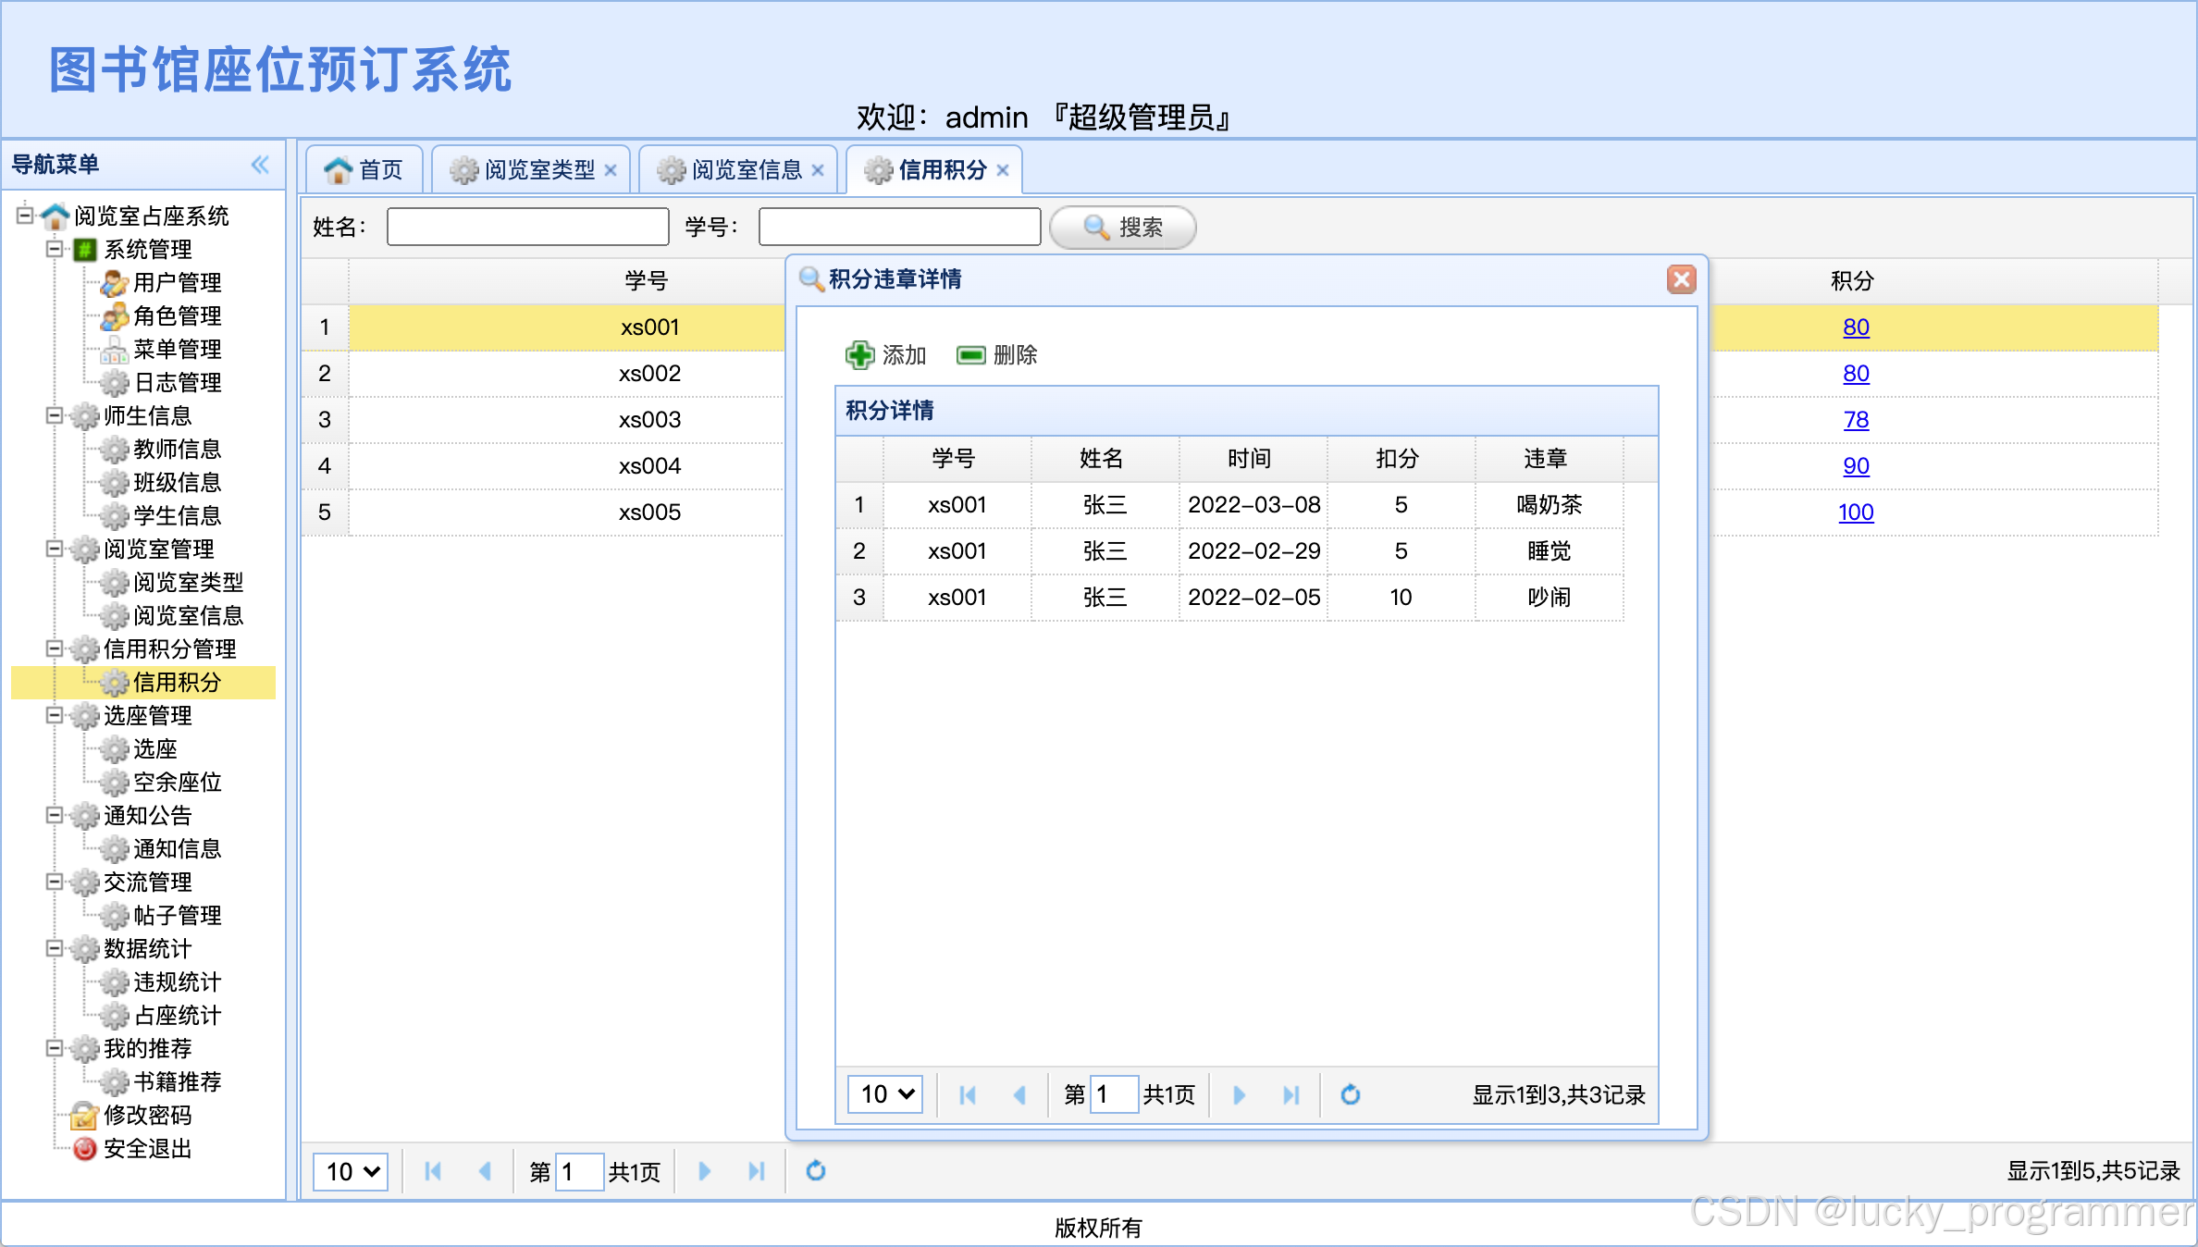Image resolution: width=2198 pixels, height=1247 pixels.
Task: Collapse the 数据统计 tree node
Action: click(55, 948)
